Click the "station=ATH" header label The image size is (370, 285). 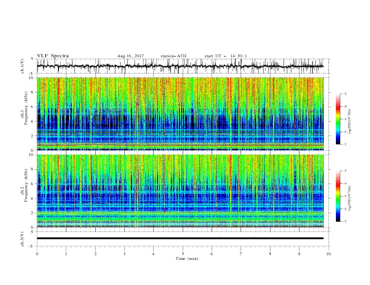173,56
